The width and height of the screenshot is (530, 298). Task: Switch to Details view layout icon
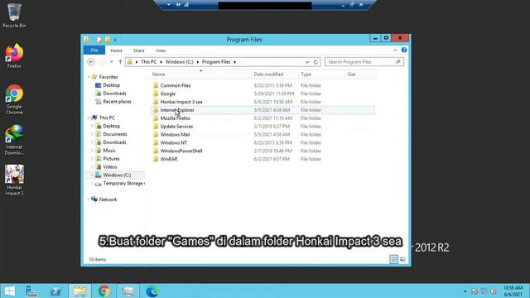point(394,259)
